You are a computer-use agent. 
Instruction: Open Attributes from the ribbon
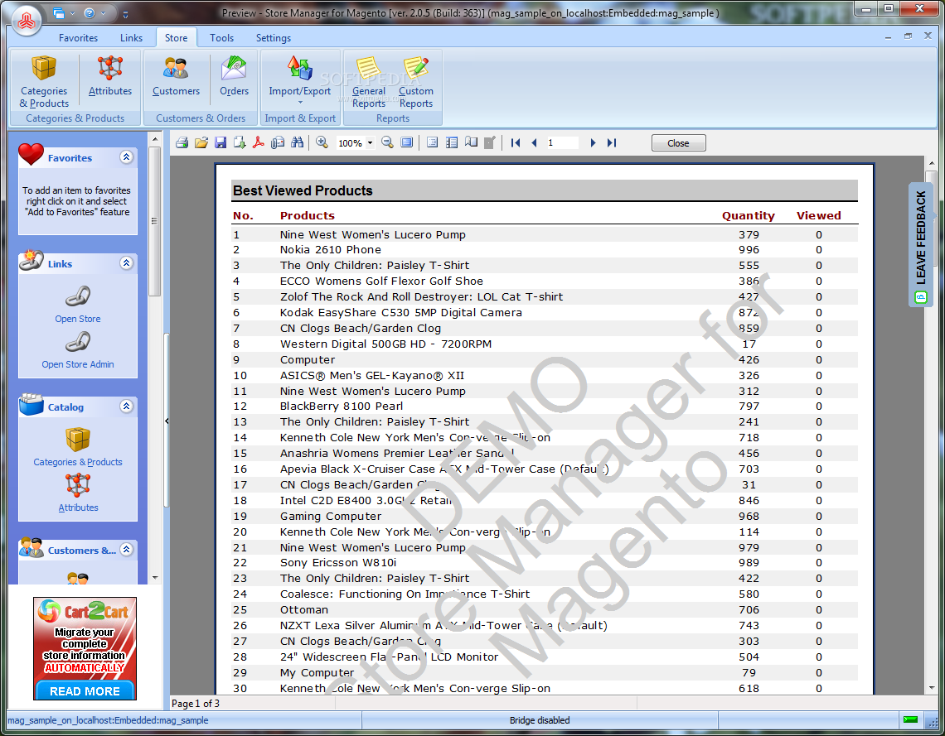pos(110,76)
